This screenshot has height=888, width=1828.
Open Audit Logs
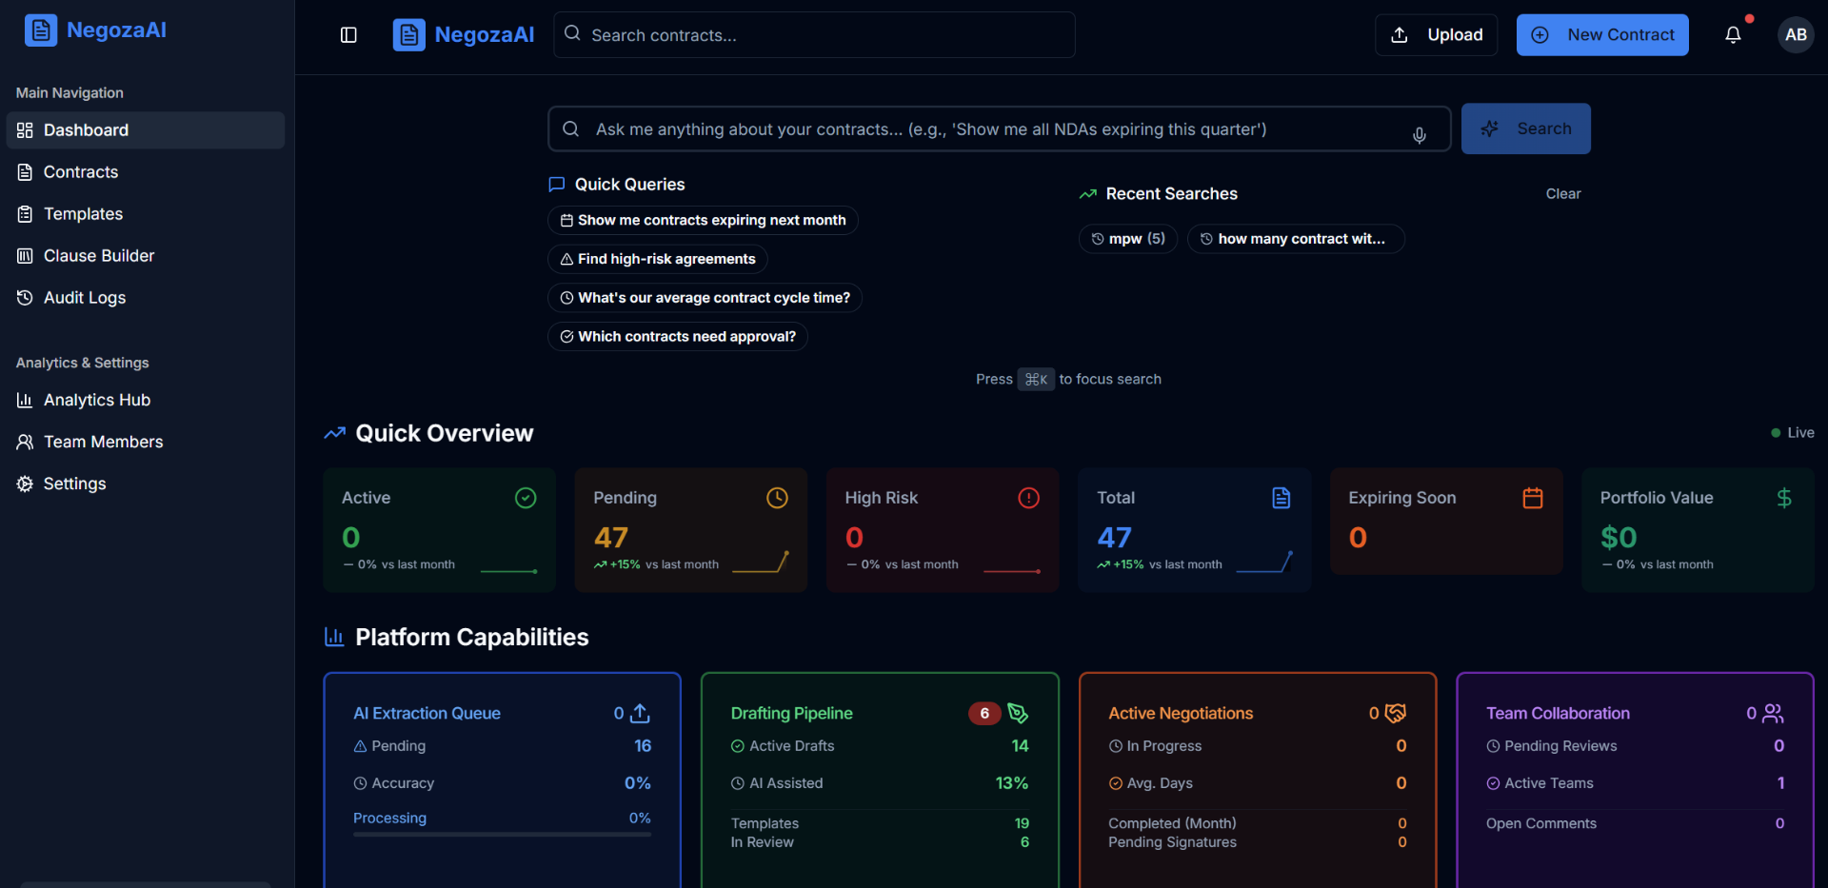click(146, 298)
